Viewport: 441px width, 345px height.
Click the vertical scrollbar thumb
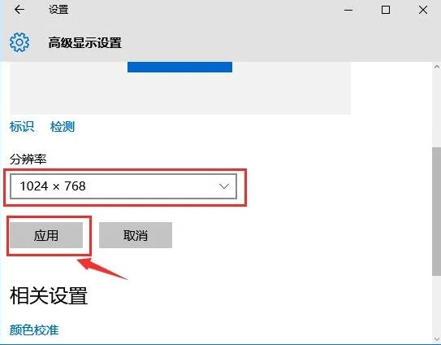click(x=436, y=212)
